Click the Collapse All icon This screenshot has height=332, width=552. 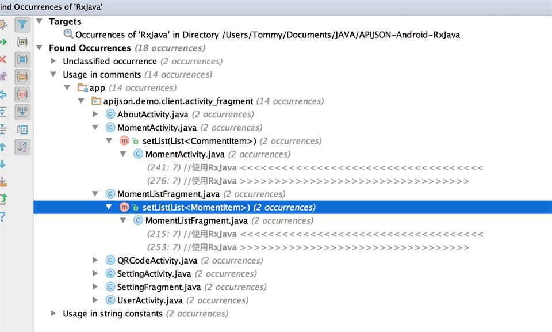[3, 129]
